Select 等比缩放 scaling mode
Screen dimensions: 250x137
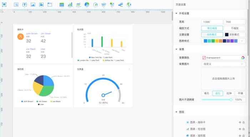coord(212,28)
